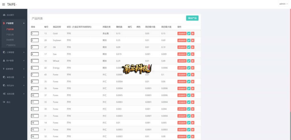291x140 pixels.
Task: Edit Forex product number 30
Action: (x=189, y=109)
